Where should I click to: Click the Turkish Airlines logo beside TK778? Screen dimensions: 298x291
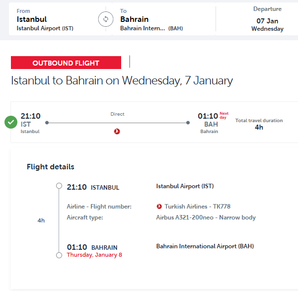(159, 207)
